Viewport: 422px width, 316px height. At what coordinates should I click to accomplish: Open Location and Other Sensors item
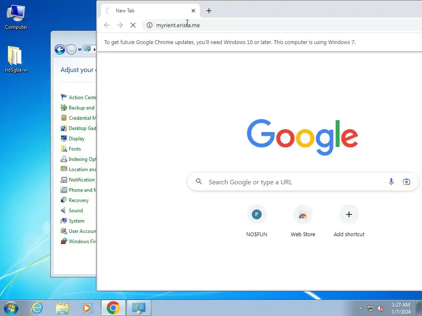[78, 169]
